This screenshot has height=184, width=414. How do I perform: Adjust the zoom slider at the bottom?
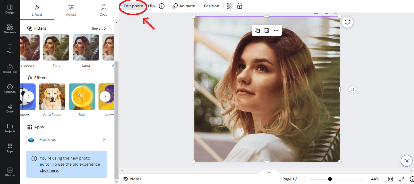[x=329, y=179]
